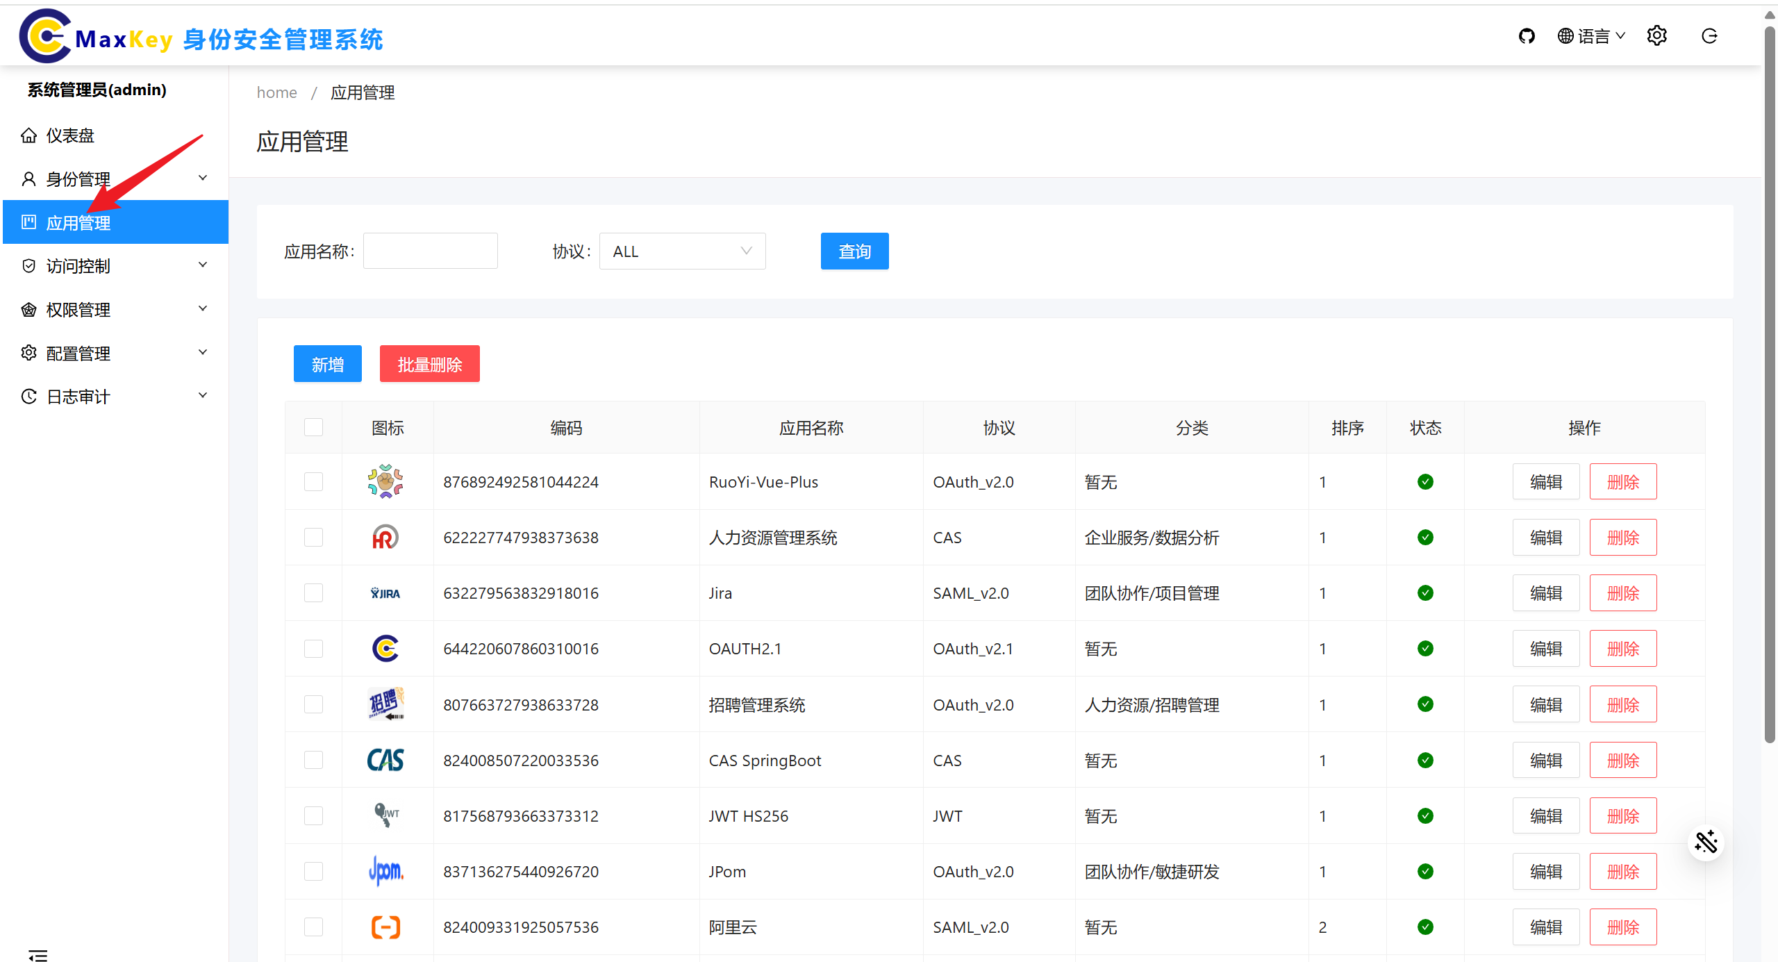1778x962 pixels.
Task: Click the 访问控制 shield icon
Action: coord(29,265)
